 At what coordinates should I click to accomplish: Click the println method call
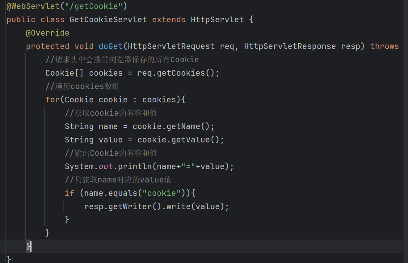(135, 167)
